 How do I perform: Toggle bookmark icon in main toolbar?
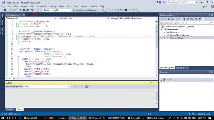point(126,10)
